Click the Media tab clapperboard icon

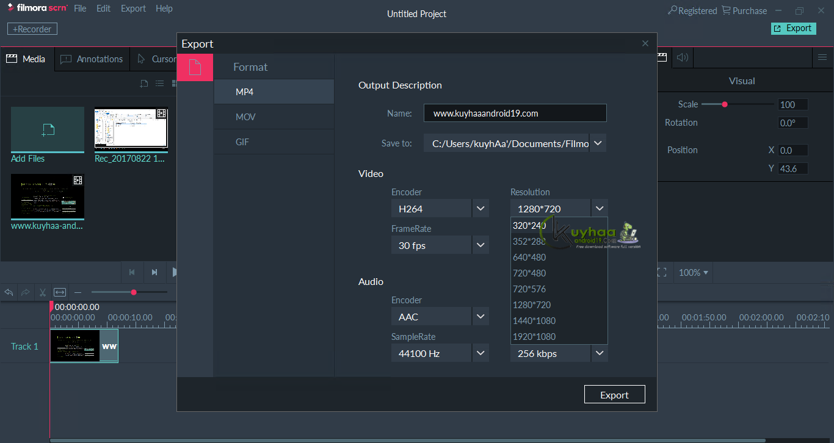pyautogui.click(x=11, y=59)
